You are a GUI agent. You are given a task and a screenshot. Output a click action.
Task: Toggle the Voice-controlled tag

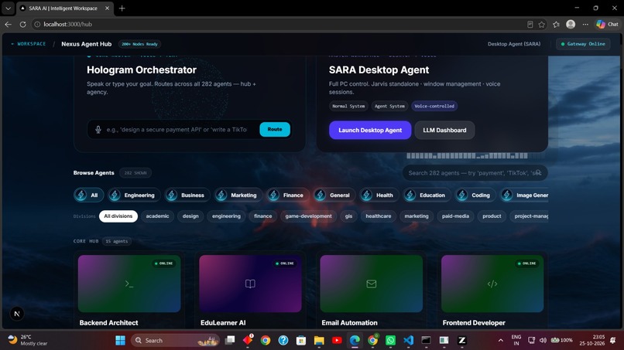tap(434, 106)
